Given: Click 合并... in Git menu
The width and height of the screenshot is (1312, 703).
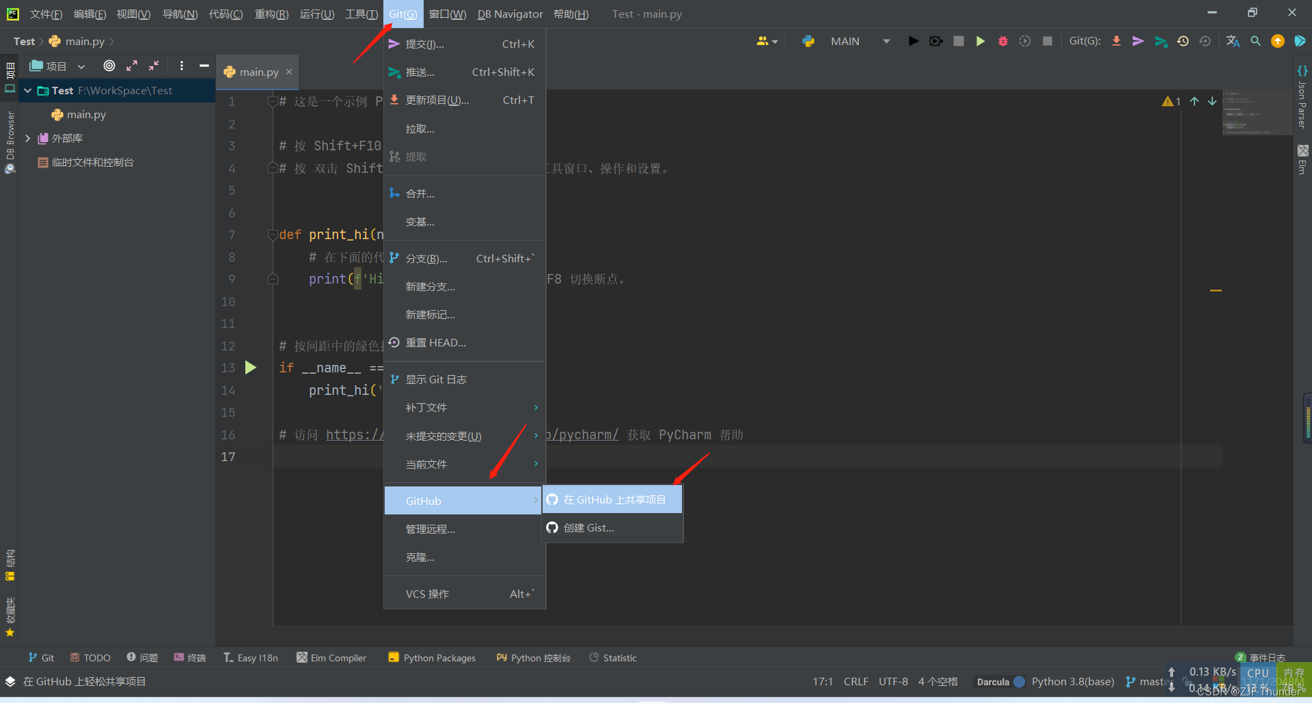Looking at the screenshot, I should [x=465, y=193].
